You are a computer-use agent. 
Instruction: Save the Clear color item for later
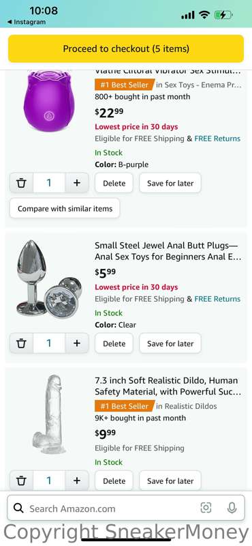[x=170, y=343]
